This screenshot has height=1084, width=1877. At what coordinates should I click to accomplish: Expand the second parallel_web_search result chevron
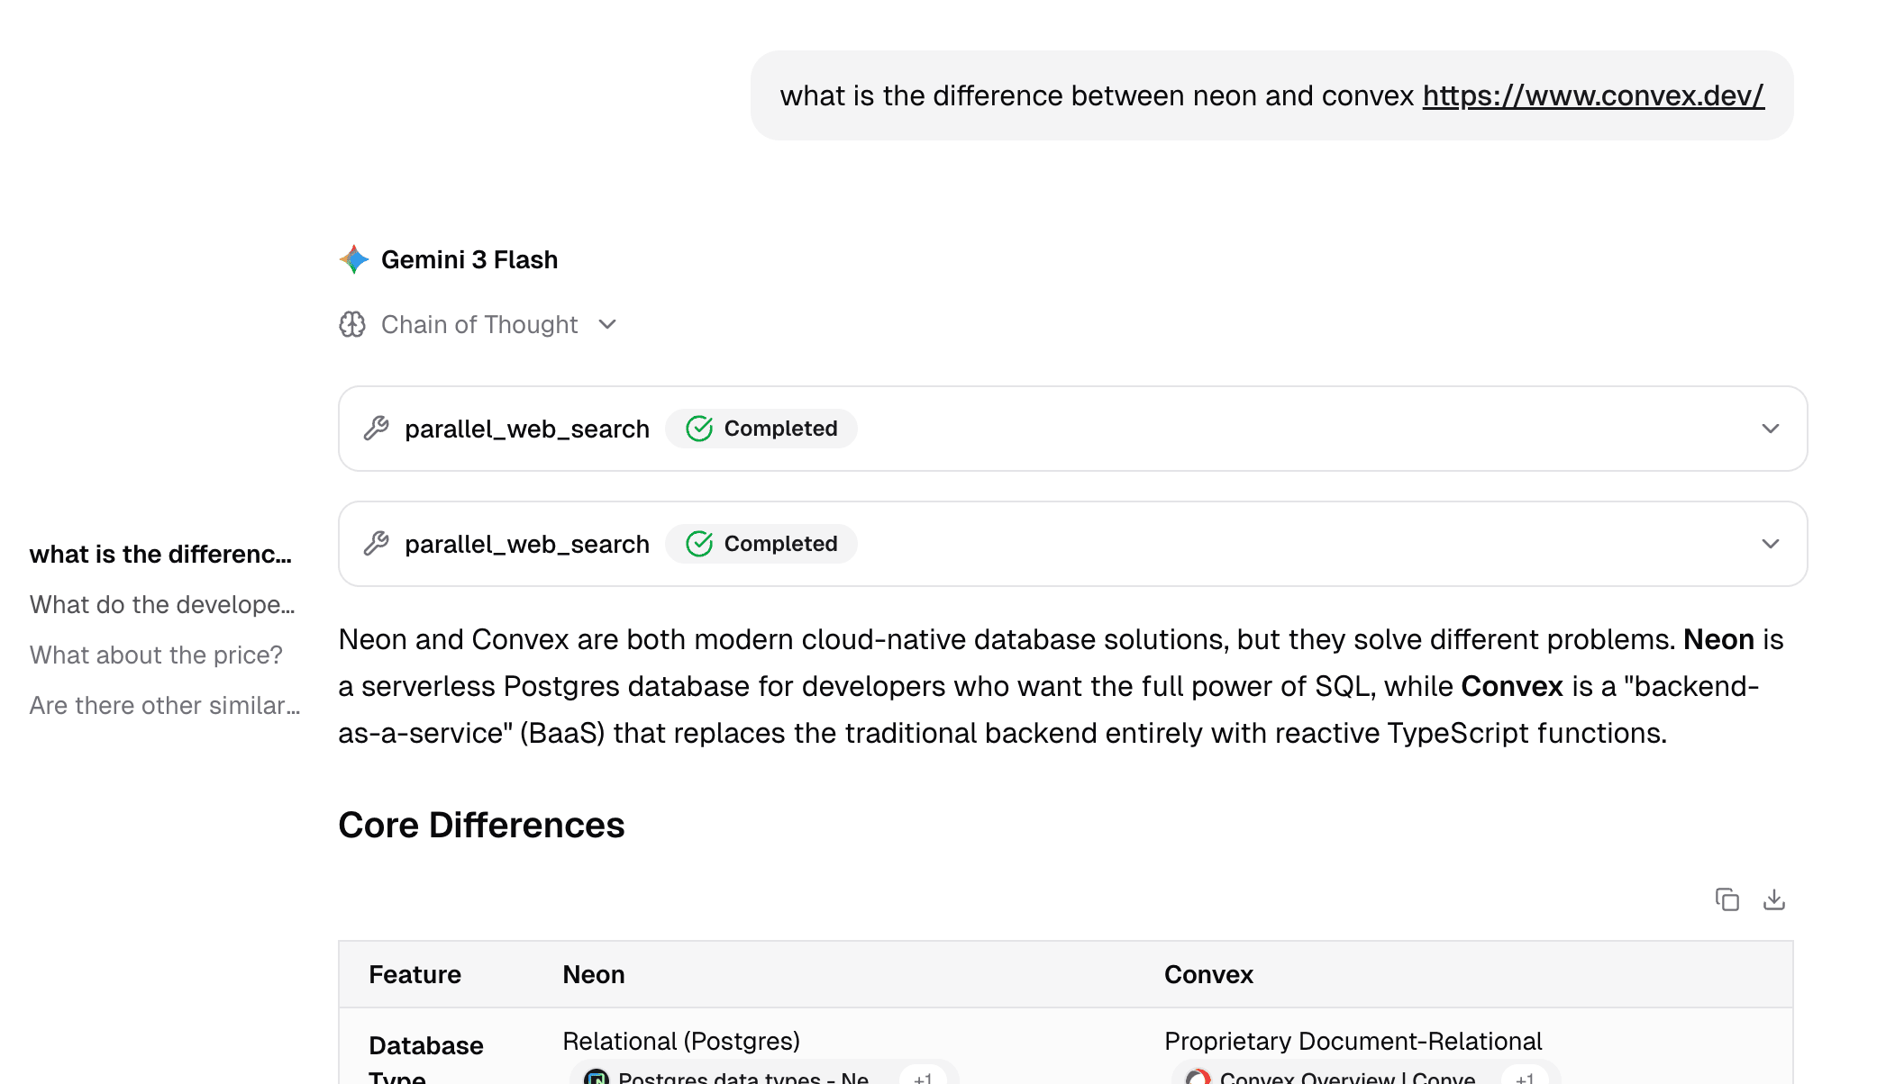[x=1770, y=544]
